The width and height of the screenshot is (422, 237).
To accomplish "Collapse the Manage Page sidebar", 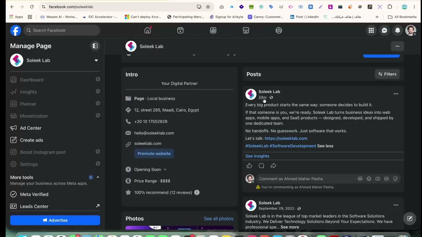I will [95, 46].
